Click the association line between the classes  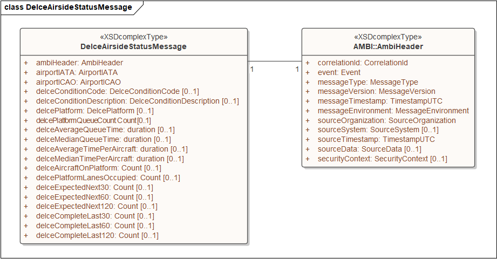click(x=274, y=60)
